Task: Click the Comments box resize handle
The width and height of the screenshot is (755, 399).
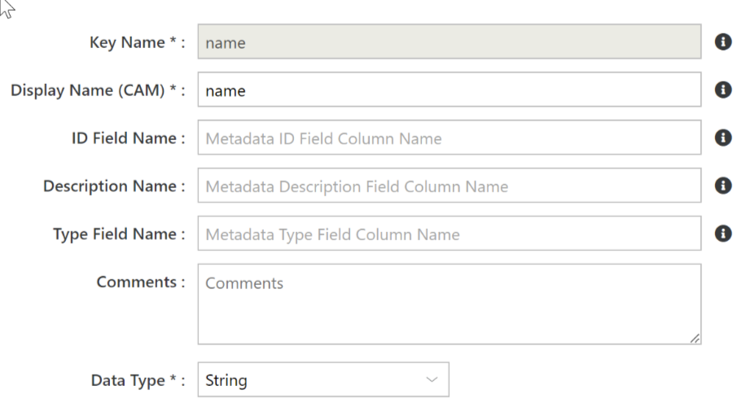Action: click(x=695, y=339)
